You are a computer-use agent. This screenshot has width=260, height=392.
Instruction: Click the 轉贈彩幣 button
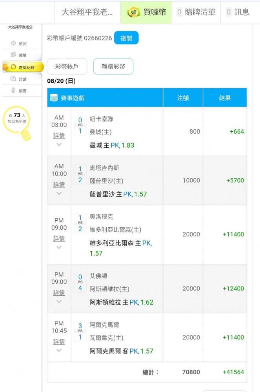coord(113,67)
